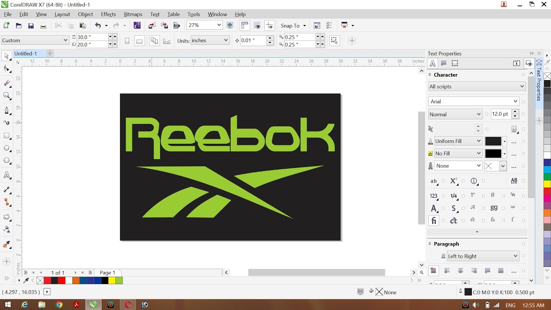Select the Ellipse tool
Viewport: 551px width, 310px height.
point(6,149)
